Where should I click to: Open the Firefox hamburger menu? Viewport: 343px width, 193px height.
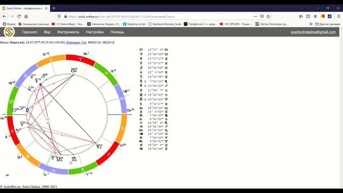[x=339, y=17]
